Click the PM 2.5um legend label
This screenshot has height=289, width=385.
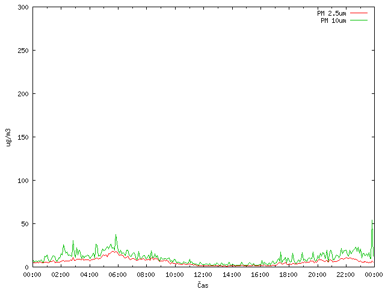[331, 13]
